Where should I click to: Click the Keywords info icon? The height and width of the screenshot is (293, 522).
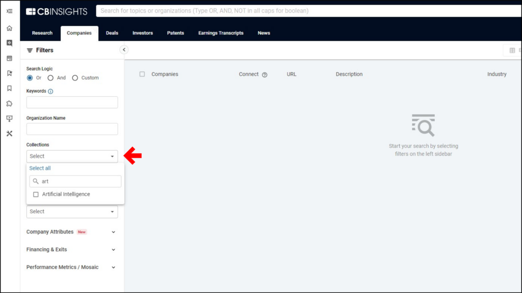[x=50, y=92]
